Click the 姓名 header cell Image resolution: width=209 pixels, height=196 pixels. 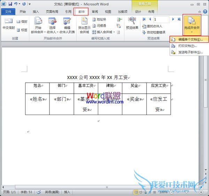pos(37,88)
